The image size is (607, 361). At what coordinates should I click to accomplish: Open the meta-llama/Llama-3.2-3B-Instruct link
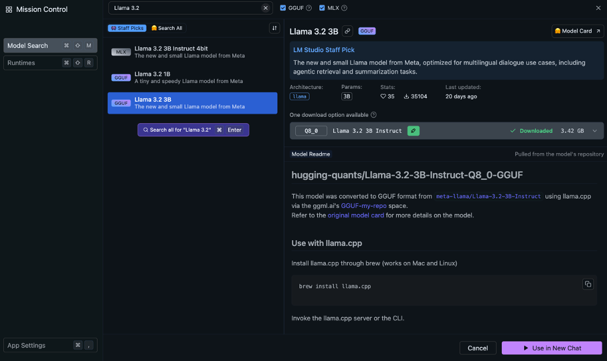(x=488, y=197)
